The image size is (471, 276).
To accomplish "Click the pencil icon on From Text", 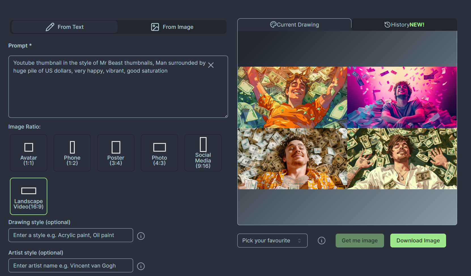I will pos(50,27).
